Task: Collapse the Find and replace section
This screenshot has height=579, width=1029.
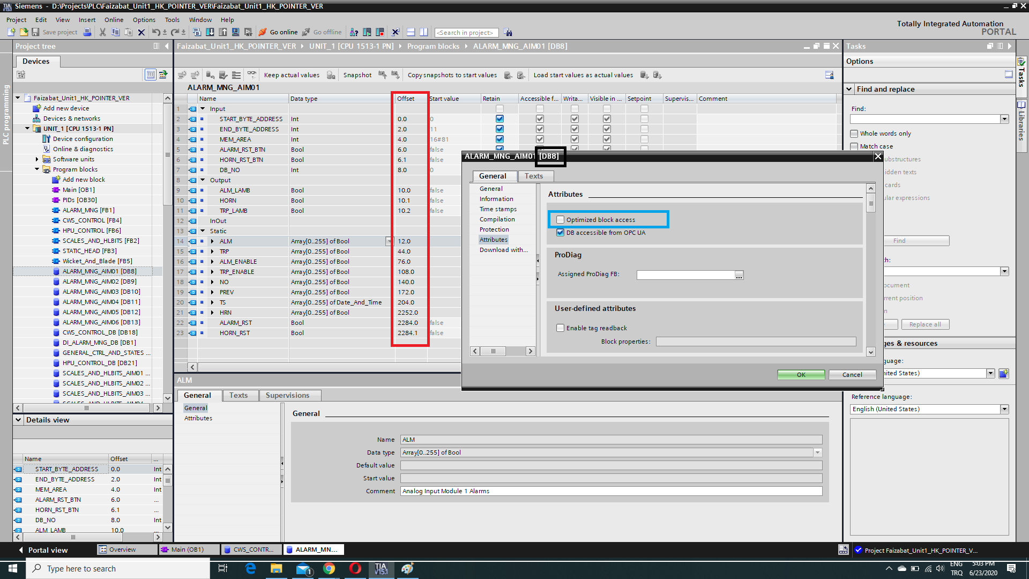Action: [849, 89]
